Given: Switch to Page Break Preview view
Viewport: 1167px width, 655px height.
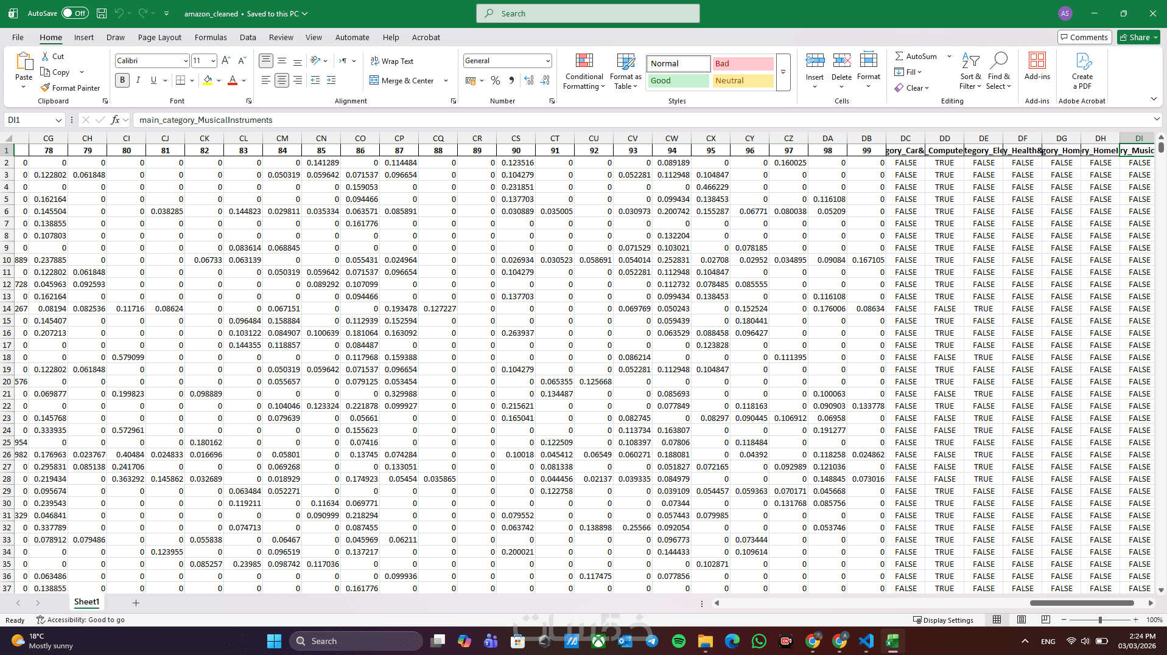Looking at the screenshot, I should point(1045,620).
